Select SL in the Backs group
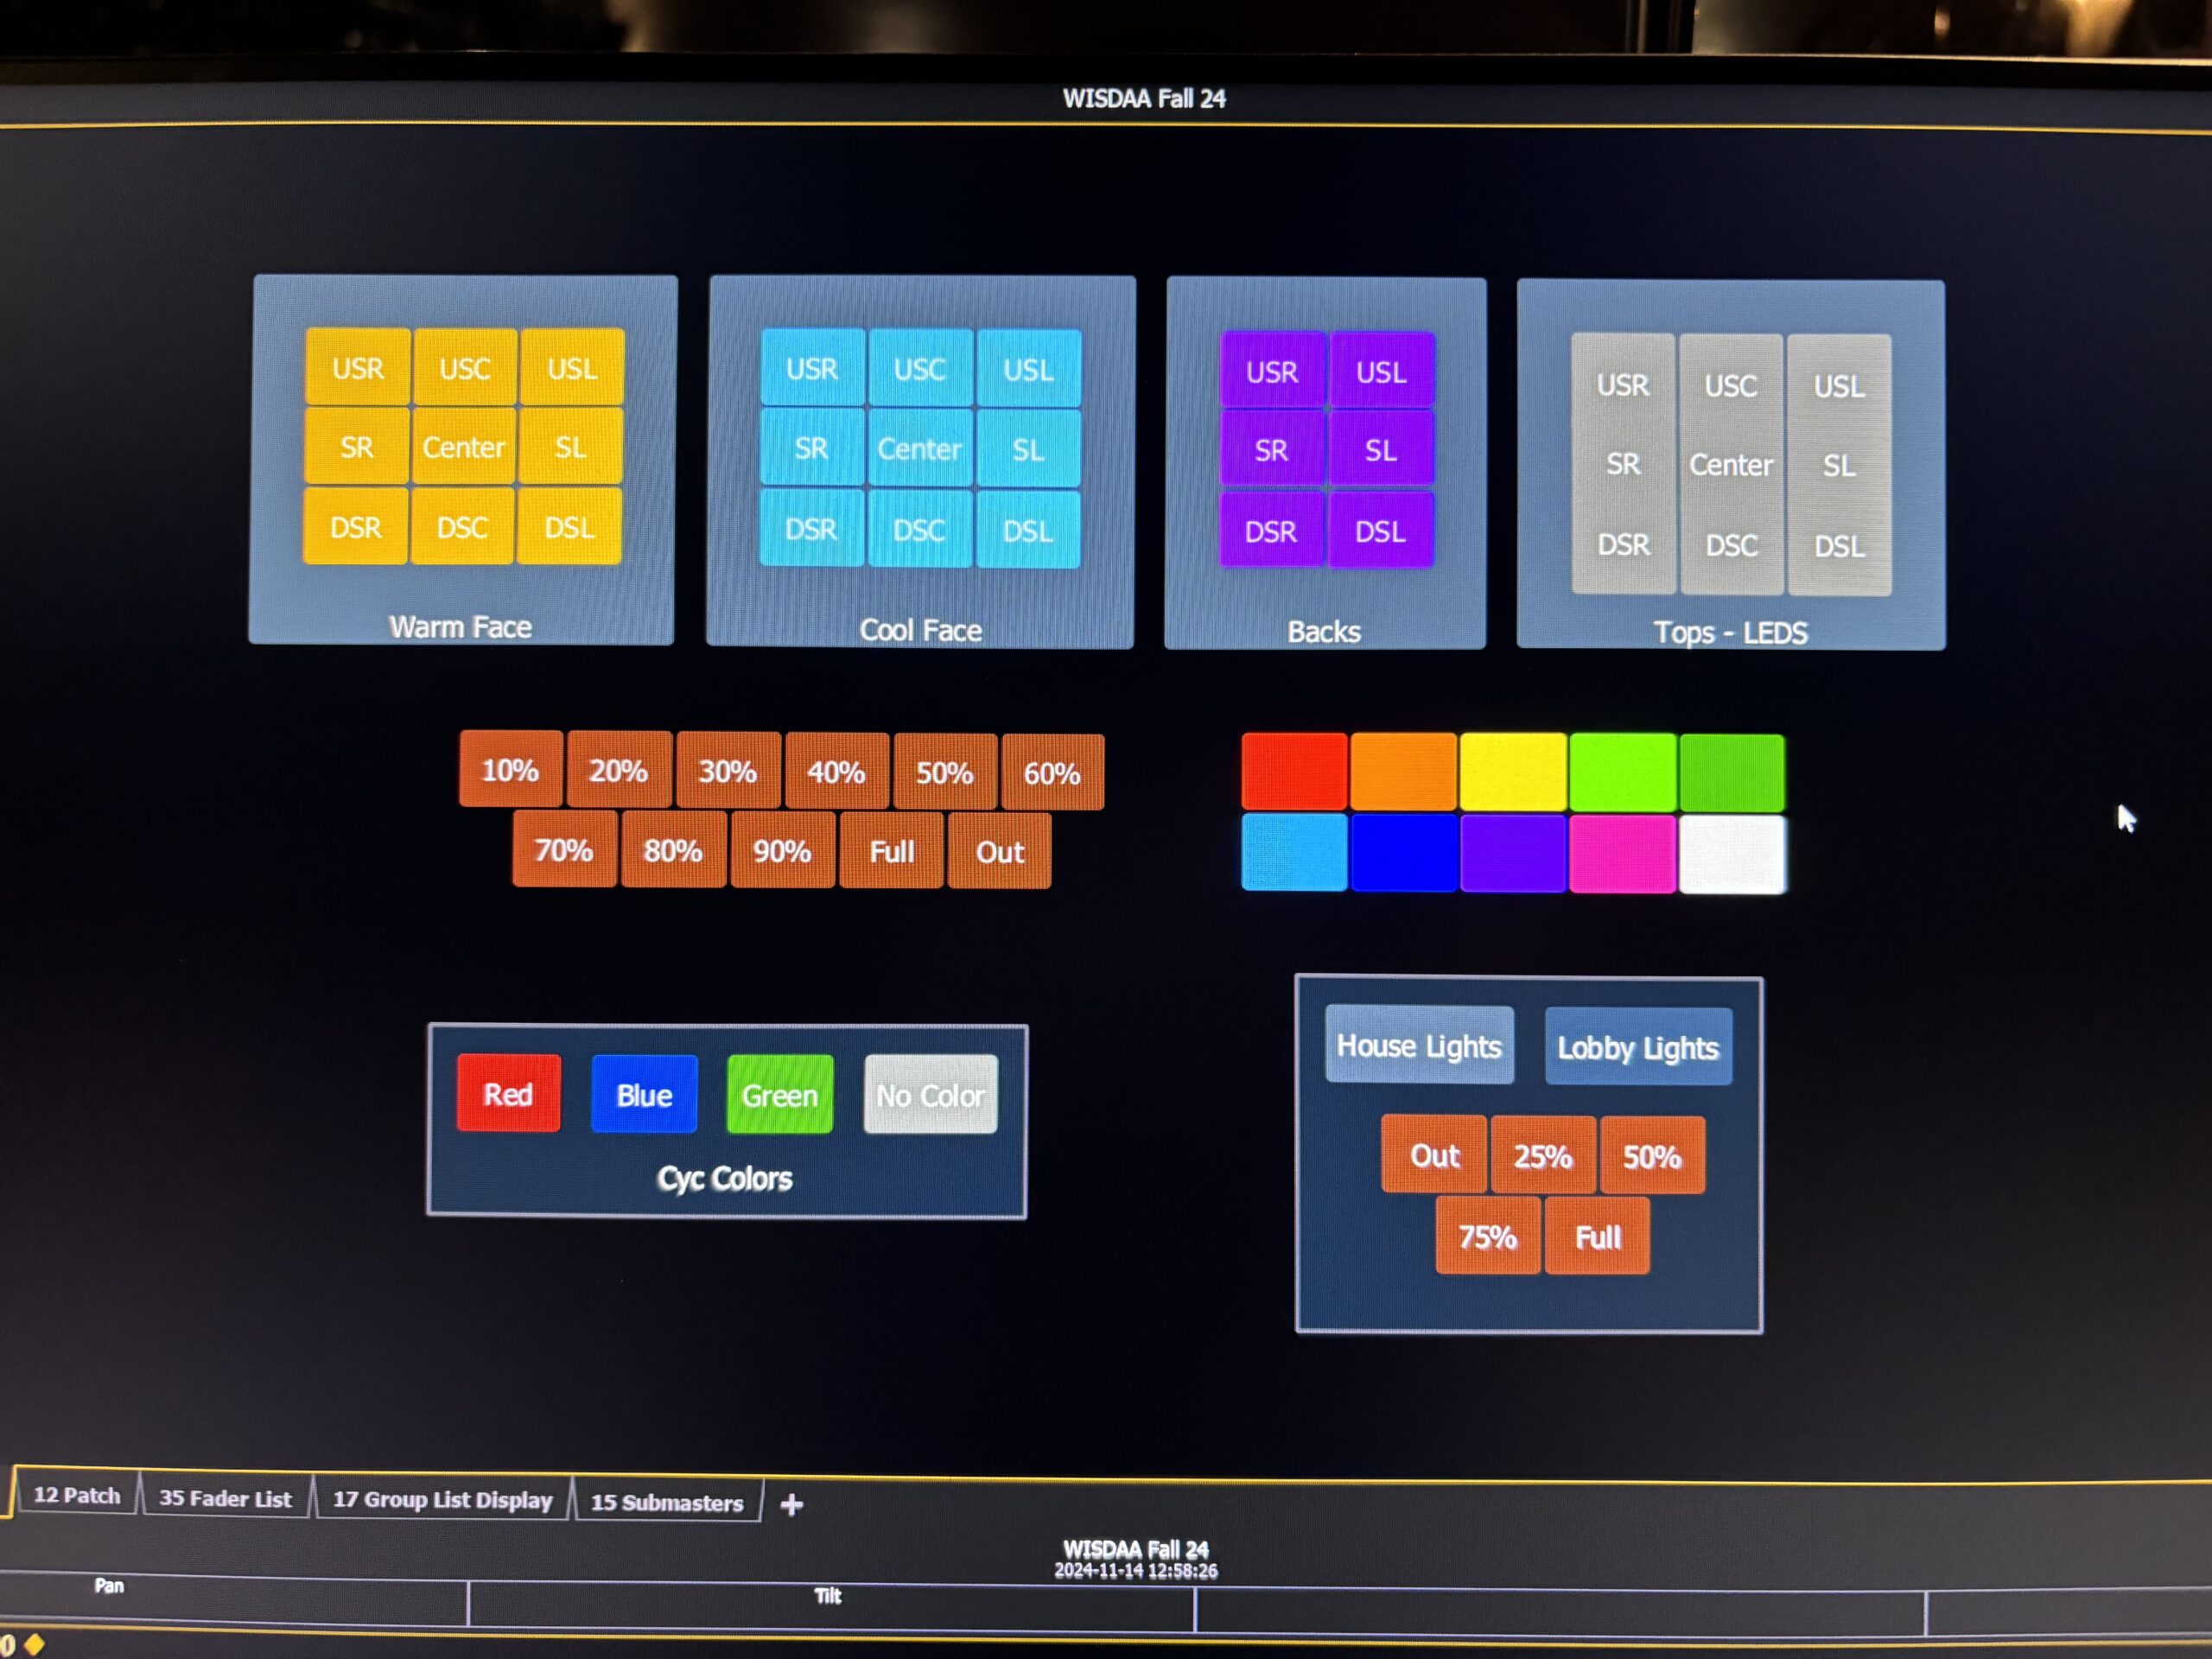 pyautogui.click(x=1381, y=450)
